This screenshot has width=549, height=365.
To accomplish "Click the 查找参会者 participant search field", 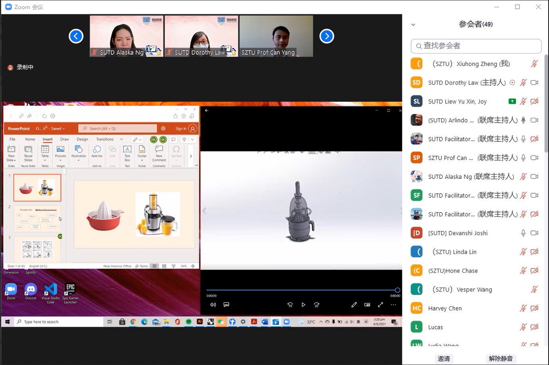I will (x=476, y=46).
